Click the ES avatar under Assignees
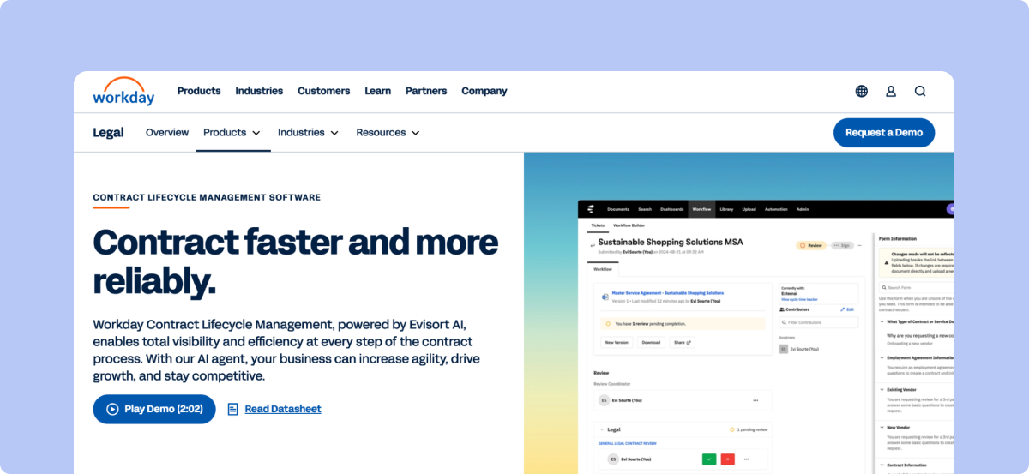The width and height of the screenshot is (1029, 474). point(783,349)
